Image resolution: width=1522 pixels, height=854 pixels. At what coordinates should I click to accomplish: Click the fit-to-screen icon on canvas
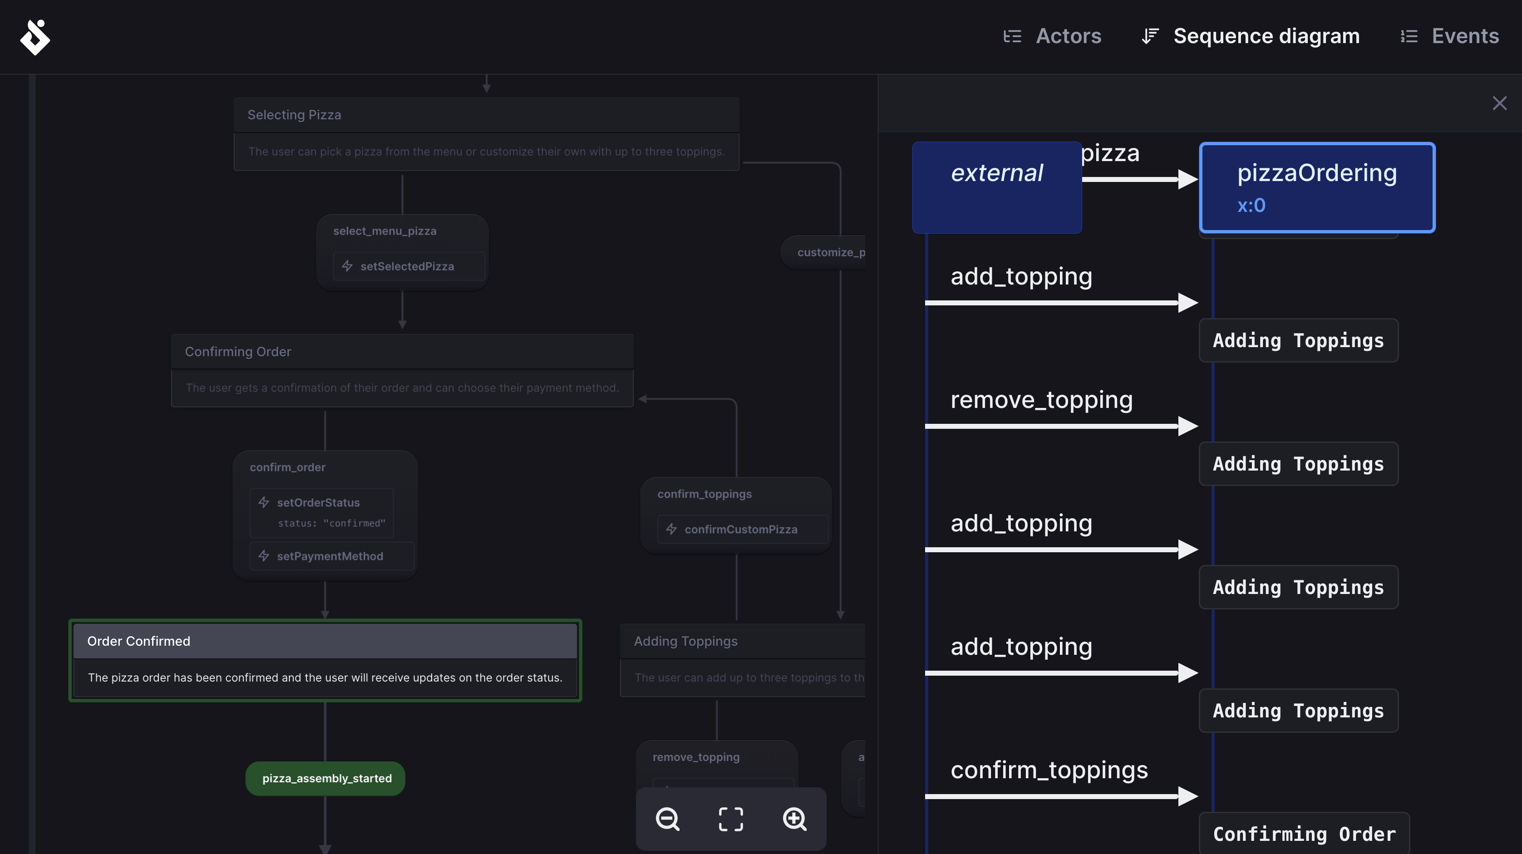731,819
